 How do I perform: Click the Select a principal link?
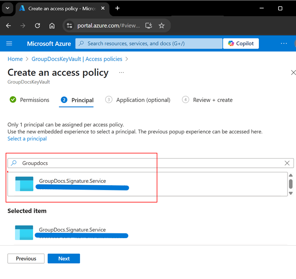[x=27, y=139]
